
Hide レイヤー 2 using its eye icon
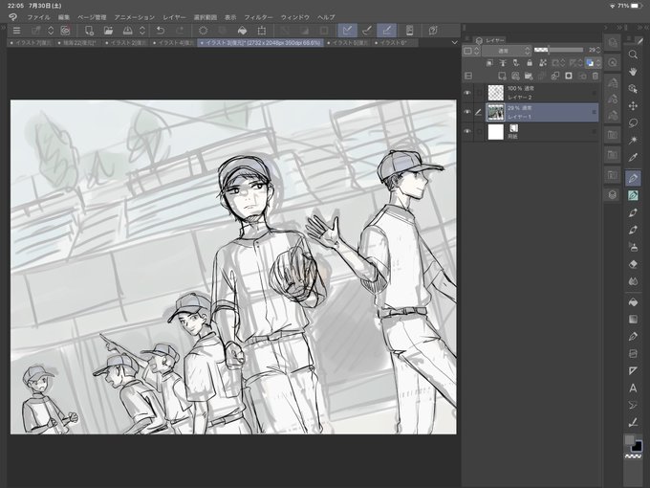467,93
